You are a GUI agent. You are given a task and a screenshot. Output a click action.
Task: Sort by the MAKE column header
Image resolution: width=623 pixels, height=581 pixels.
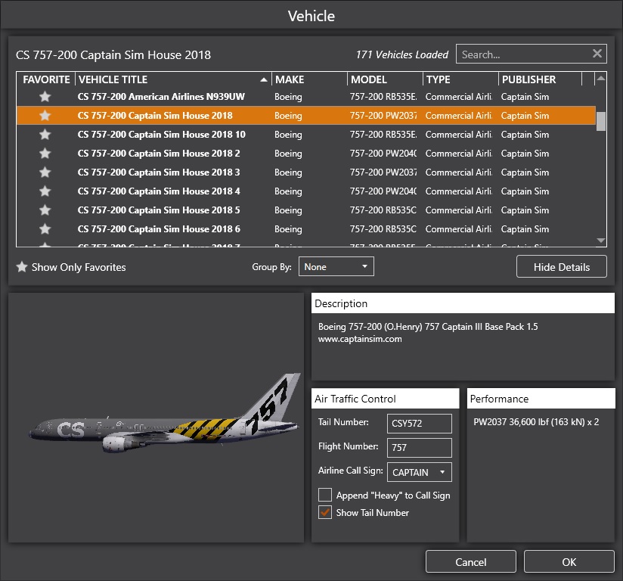308,79
